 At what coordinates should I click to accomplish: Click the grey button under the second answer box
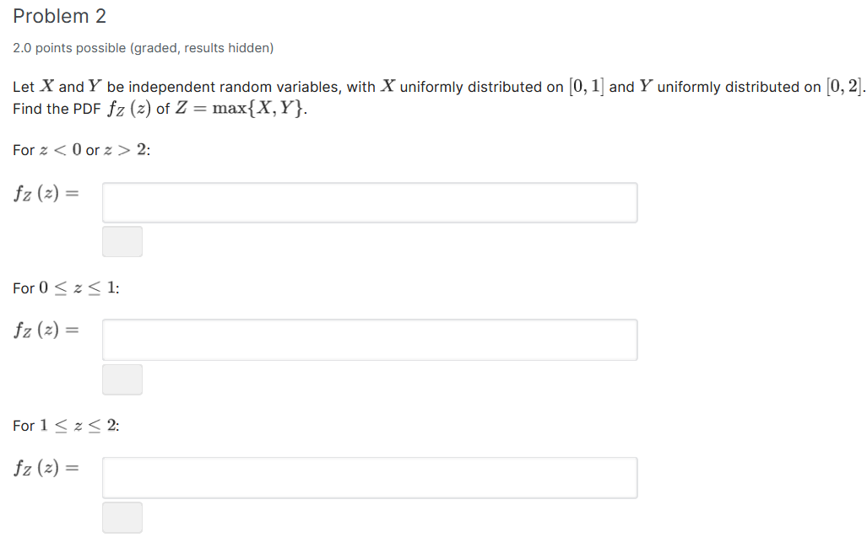tap(122, 379)
